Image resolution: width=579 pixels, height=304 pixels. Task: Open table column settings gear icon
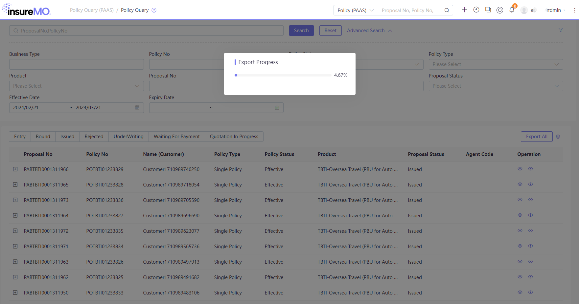(x=558, y=137)
